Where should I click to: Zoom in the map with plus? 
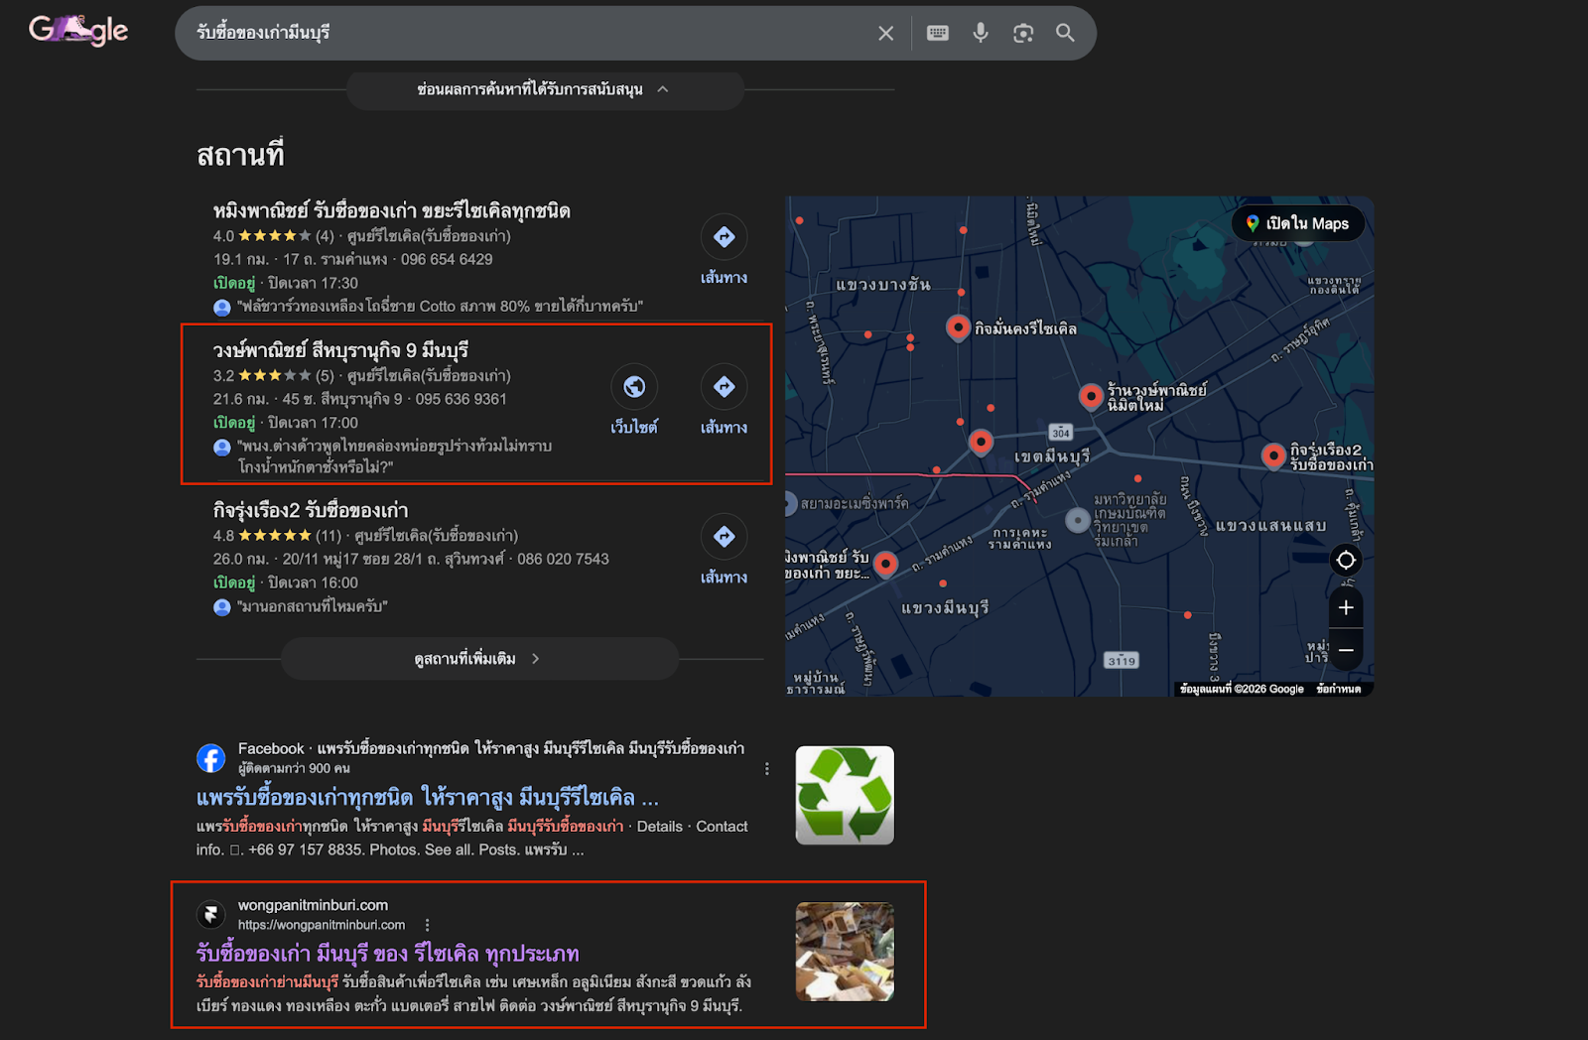tap(1346, 607)
